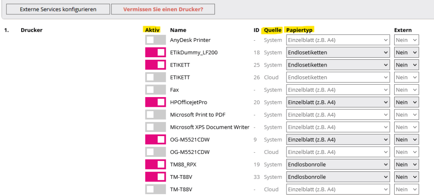Turn off the ETIKETT ID 25 toggle
Screen dimensions: 434x195
click(155, 65)
